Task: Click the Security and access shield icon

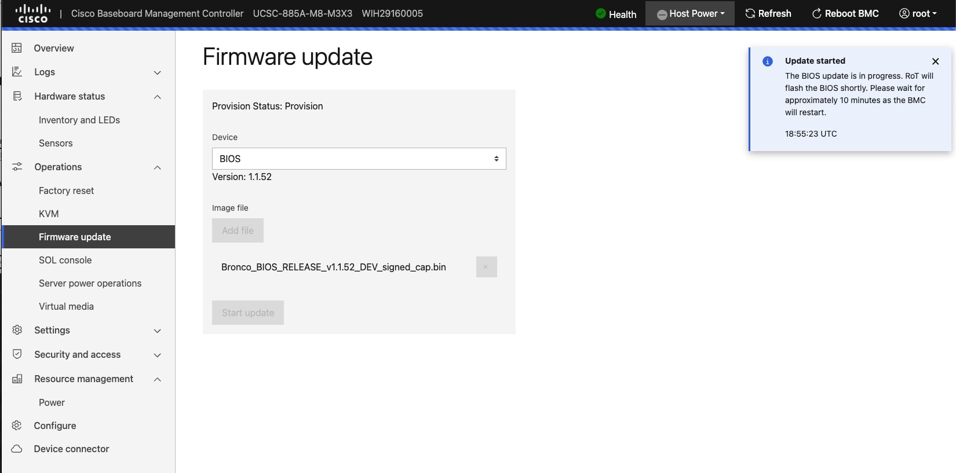Action: pos(17,354)
